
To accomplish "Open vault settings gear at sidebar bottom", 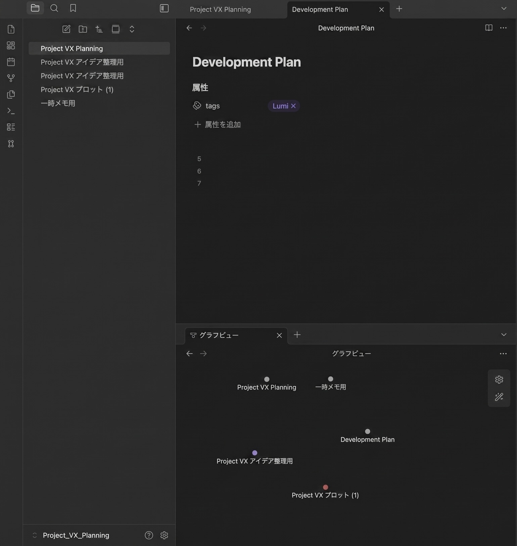I will point(164,535).
